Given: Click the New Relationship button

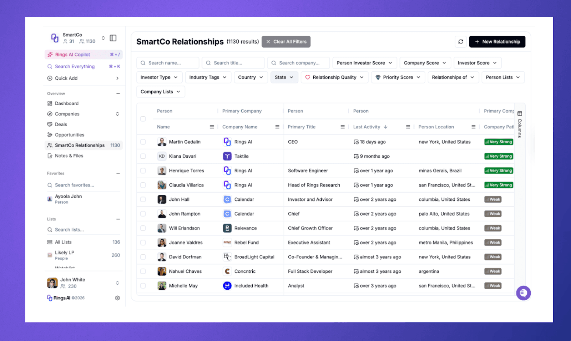Looking at the screenshot, I should point(497,41).
